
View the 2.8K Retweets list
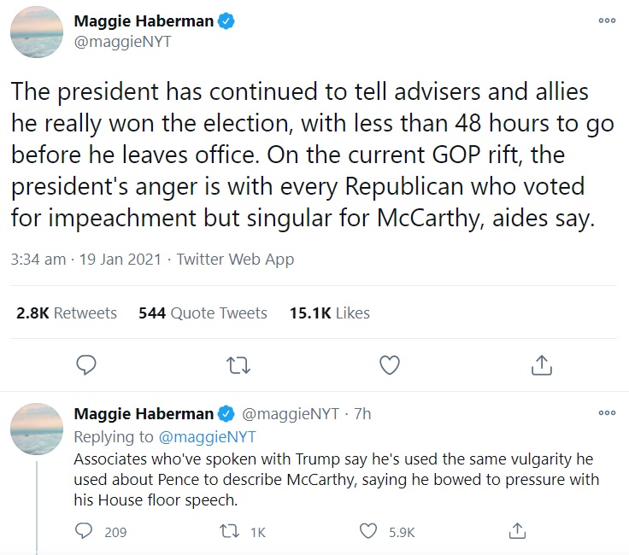coord(67,313)
